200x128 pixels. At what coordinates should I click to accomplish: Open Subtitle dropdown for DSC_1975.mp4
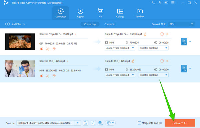153,75
